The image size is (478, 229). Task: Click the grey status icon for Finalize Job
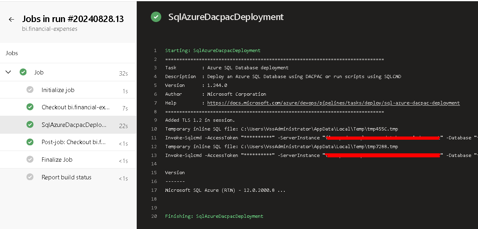pyautogui.click(x=30, y=159)
